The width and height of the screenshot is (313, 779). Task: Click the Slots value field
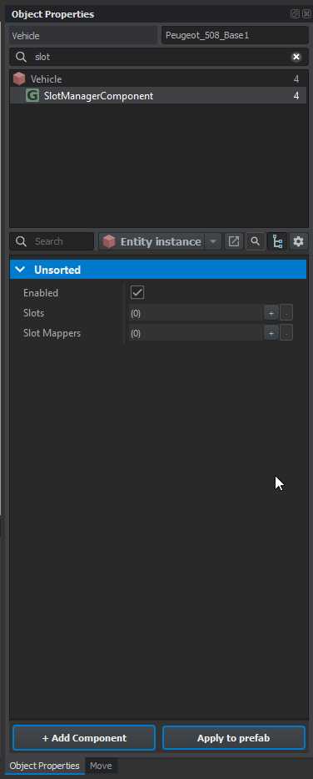(196, 313)
